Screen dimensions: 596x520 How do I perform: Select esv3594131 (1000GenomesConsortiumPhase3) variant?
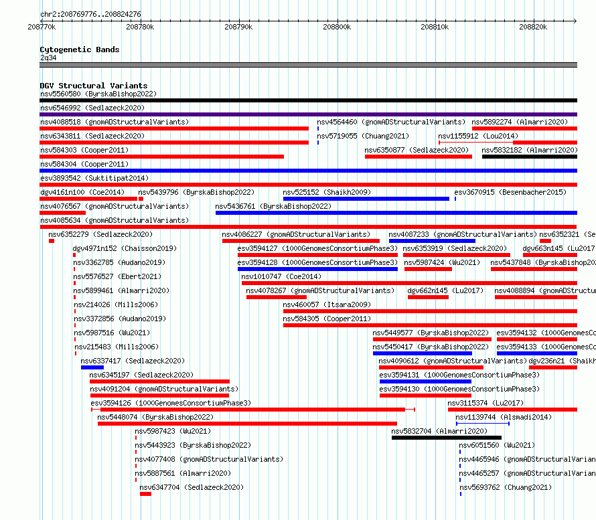425,381
